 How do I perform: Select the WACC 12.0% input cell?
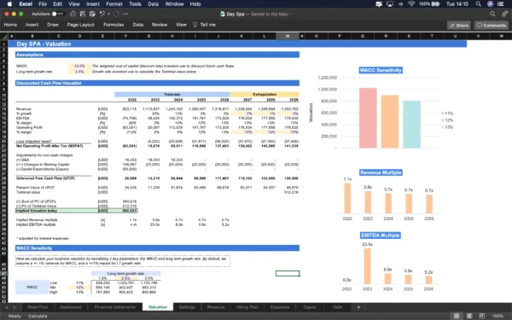coord(79,66)
